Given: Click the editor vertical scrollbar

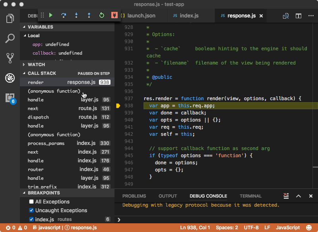Looking at the screenshot, I should tap(315, 106).
